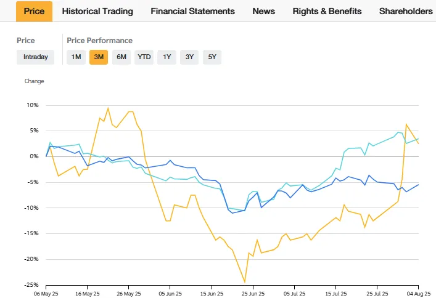View the Shareholders tab

click(406, 11)
